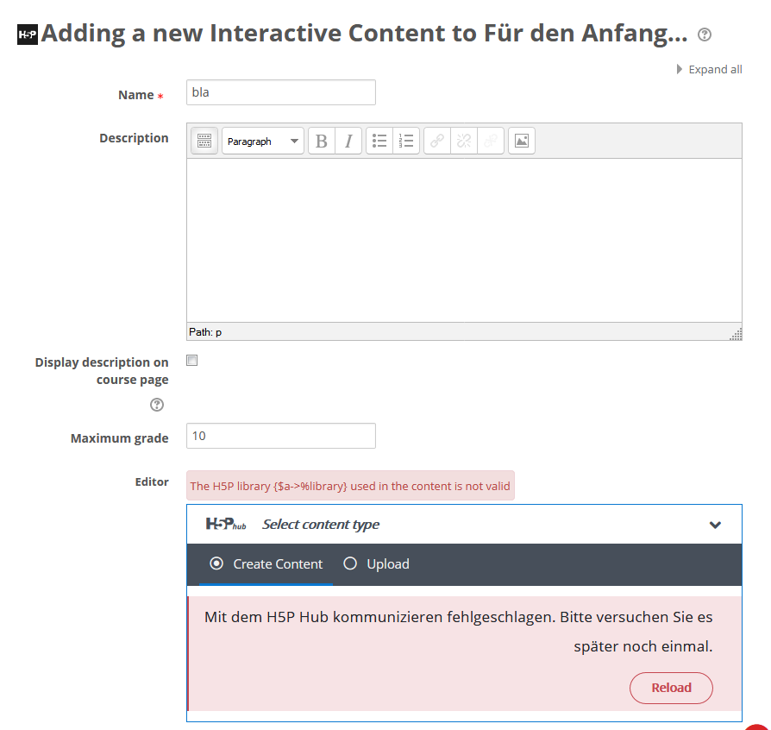Image resolution: width=771 pixels, height=730 pixels.
Task: Select the Create Content radio option
Action: (x=266, y=563)
